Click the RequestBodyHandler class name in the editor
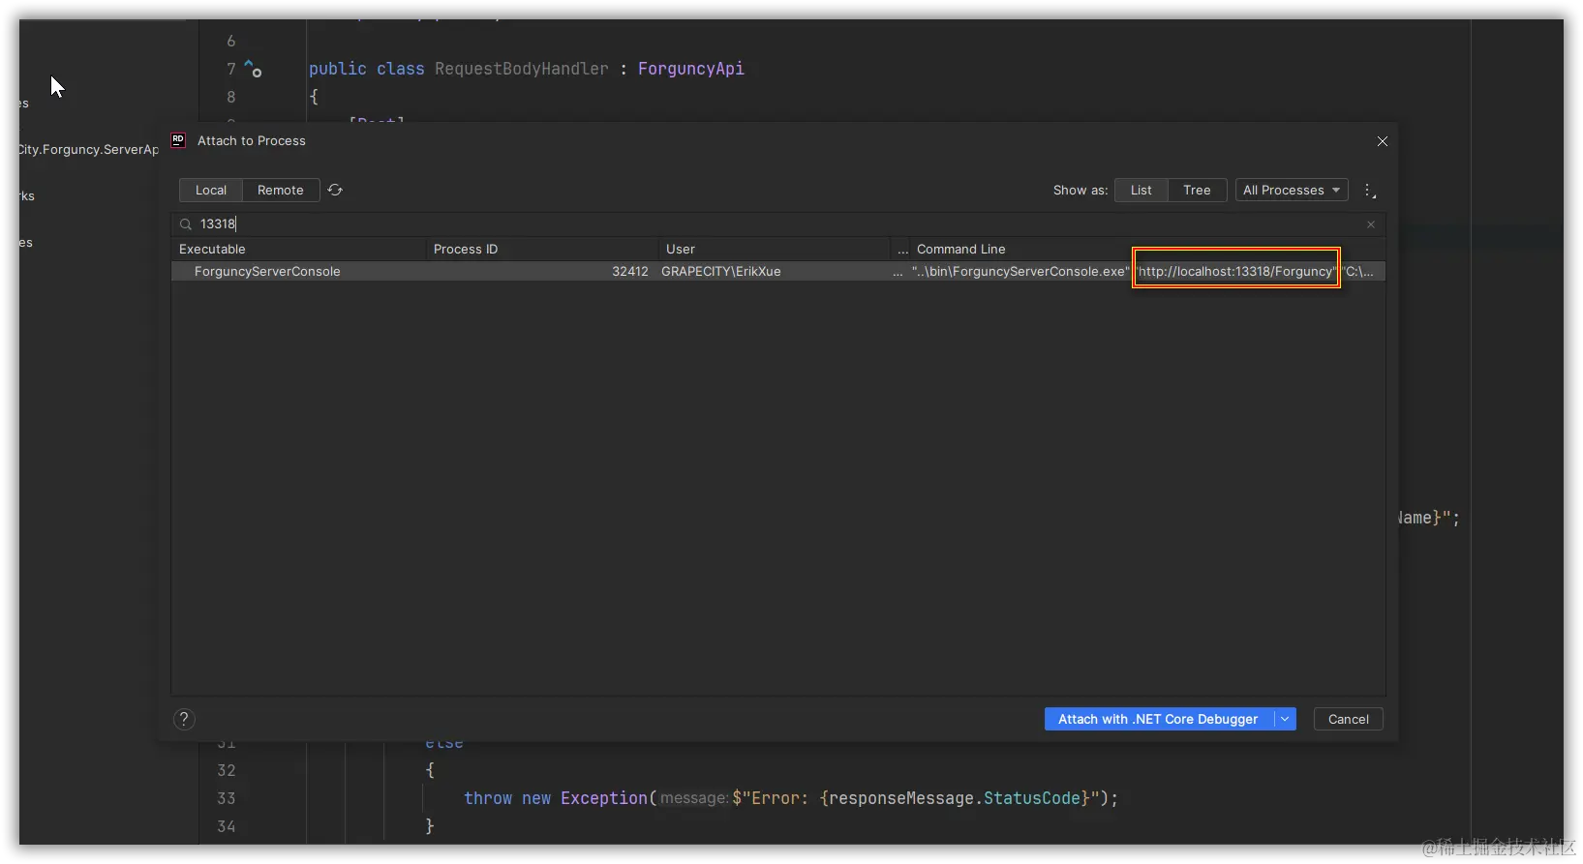This screenshot has height=864, width=1583. [x=522, y=69]
